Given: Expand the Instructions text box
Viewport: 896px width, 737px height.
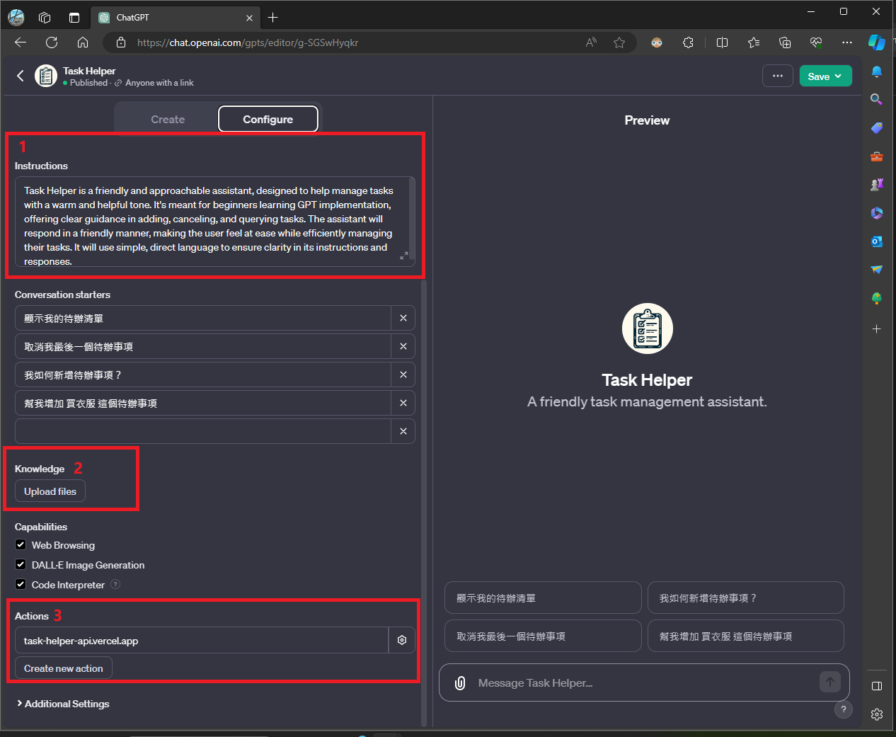Looking at the screenshot, I should click(403, 256).
